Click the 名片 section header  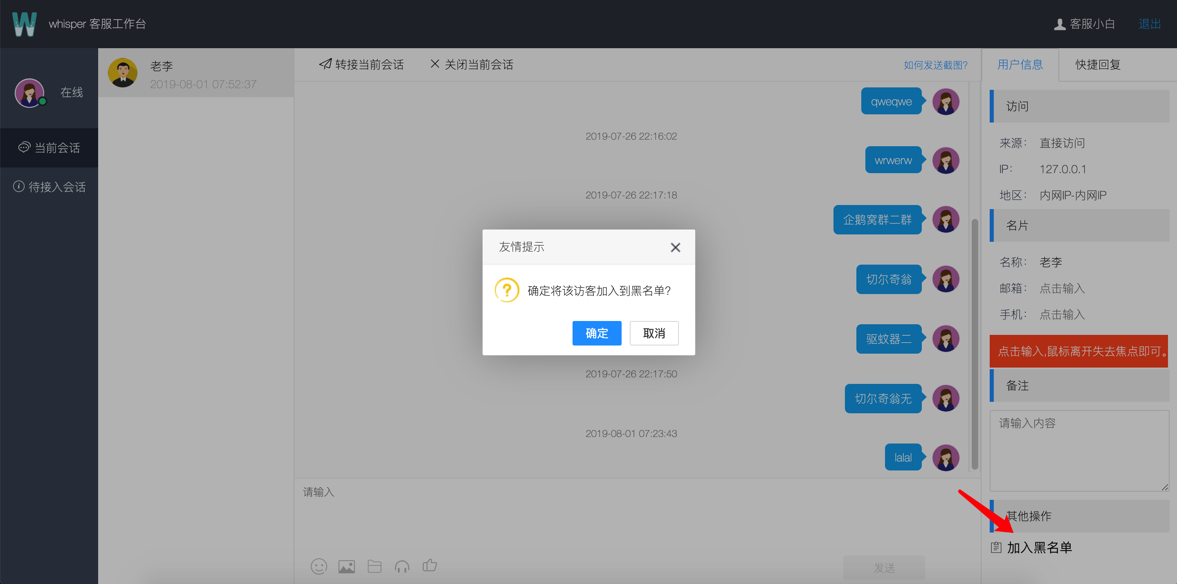1079,225
